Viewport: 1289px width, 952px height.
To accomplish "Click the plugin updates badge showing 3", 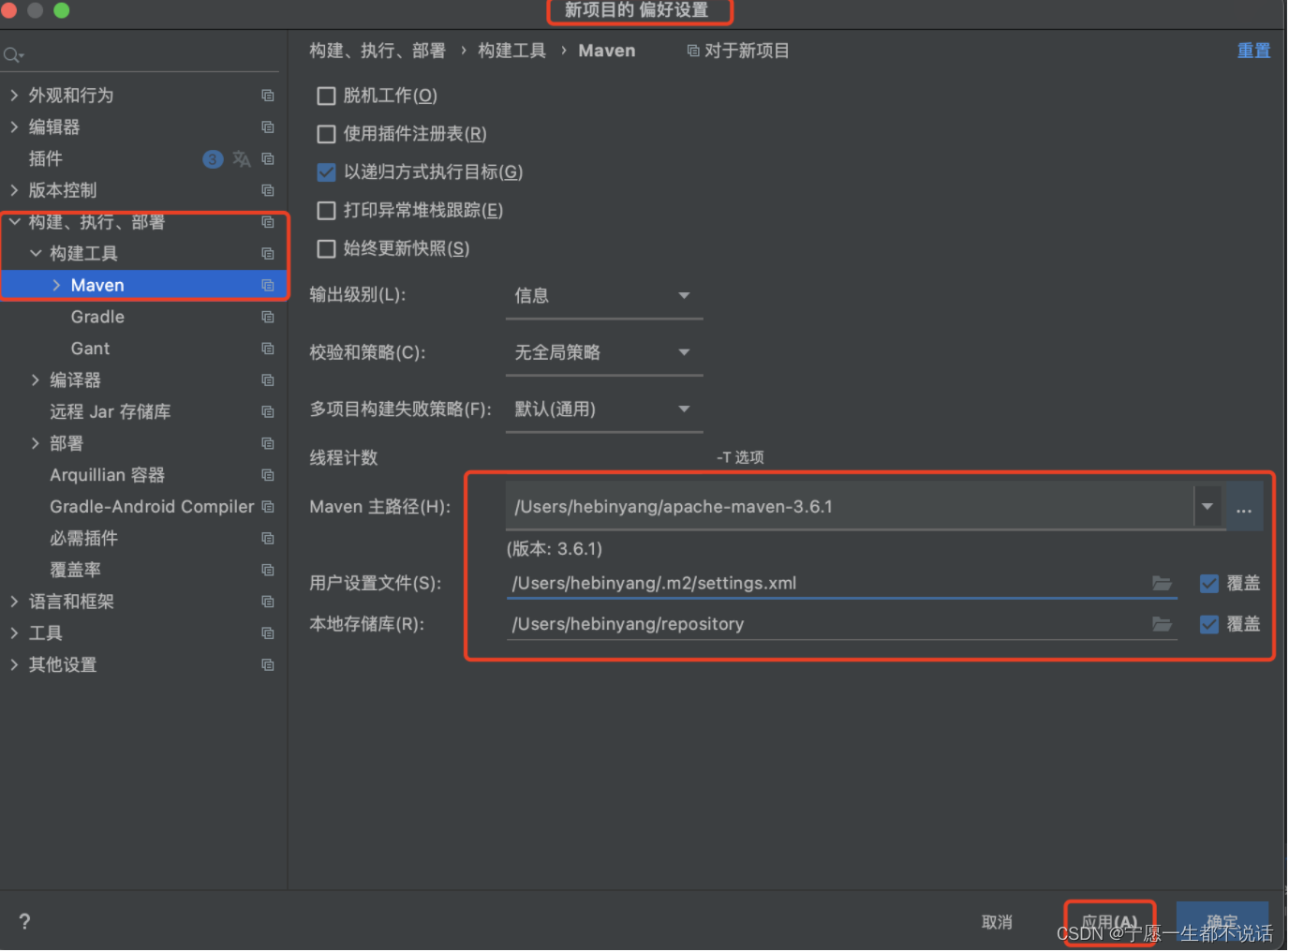I will tap(213, 159).
